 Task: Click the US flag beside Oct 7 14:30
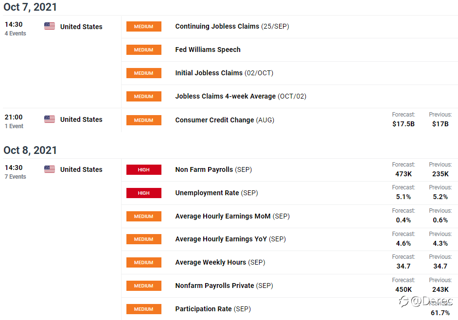pyautogui.click(x=50, y=26)
